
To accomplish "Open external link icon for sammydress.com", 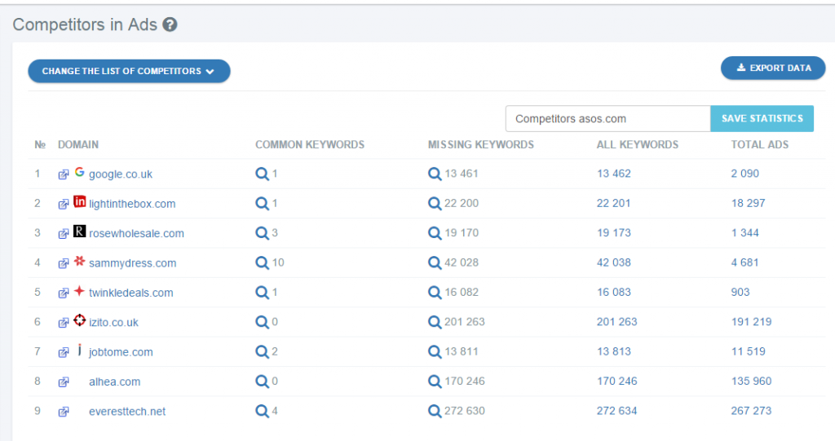I will 64,263.
